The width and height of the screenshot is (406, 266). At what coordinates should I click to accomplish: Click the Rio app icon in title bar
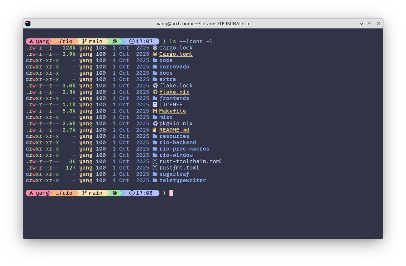pos(28,24)
